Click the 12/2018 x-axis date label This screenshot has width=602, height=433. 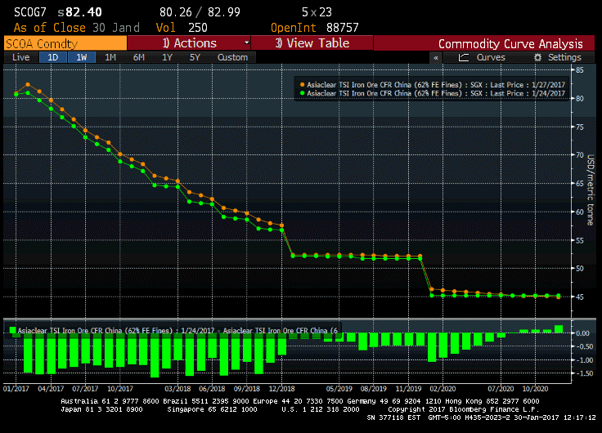click(x=281, y=389)
